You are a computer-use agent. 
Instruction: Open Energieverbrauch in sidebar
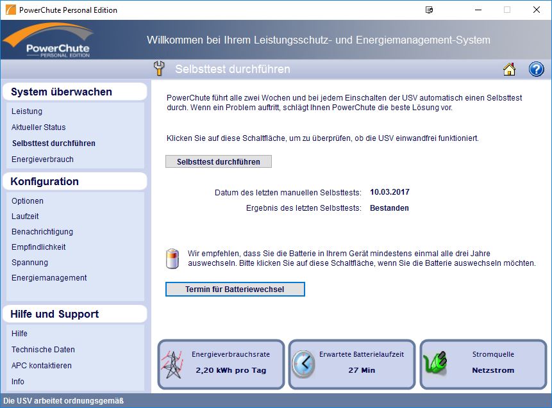(42, 159)
